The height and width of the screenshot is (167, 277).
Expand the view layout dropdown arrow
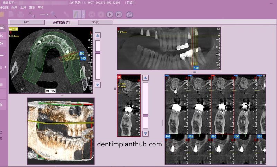click(x=83, y=14)
